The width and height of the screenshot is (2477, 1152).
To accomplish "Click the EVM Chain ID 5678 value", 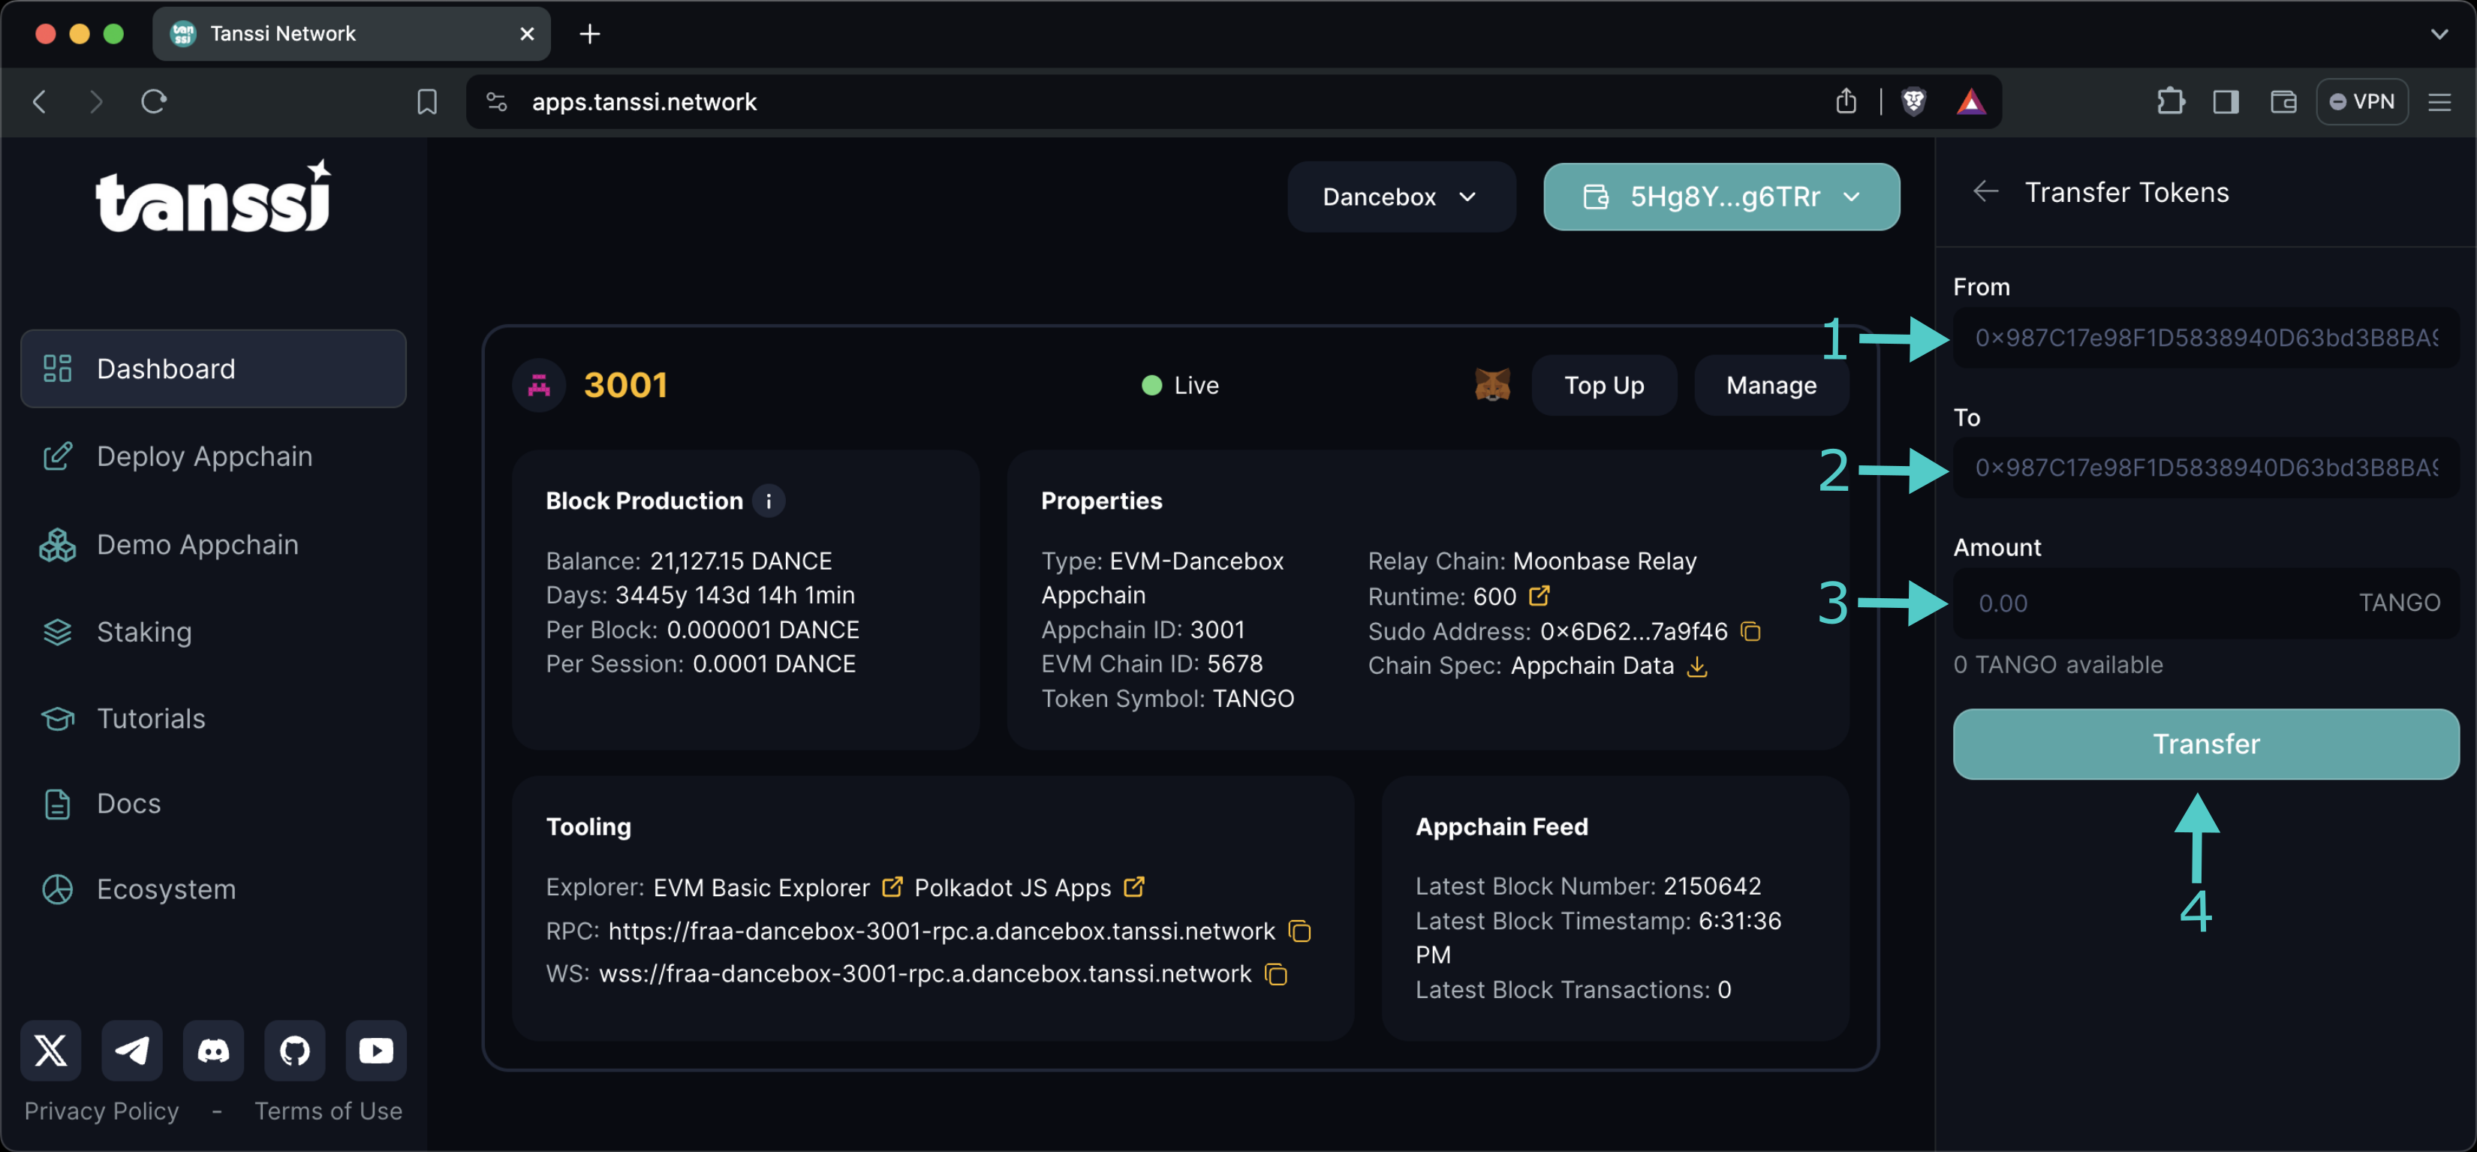I will pyautogui.click(x=1235, y=663).
